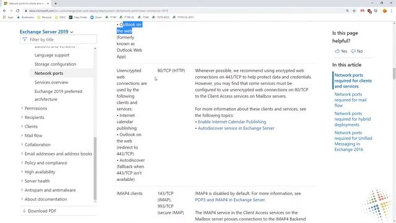Open the Bookmarks star folder
This screenshot has height=223, width=396.
(25, 17)
